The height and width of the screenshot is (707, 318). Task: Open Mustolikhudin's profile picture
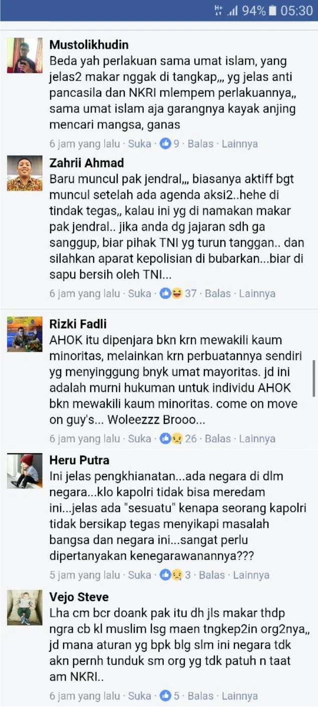(25, 56)
